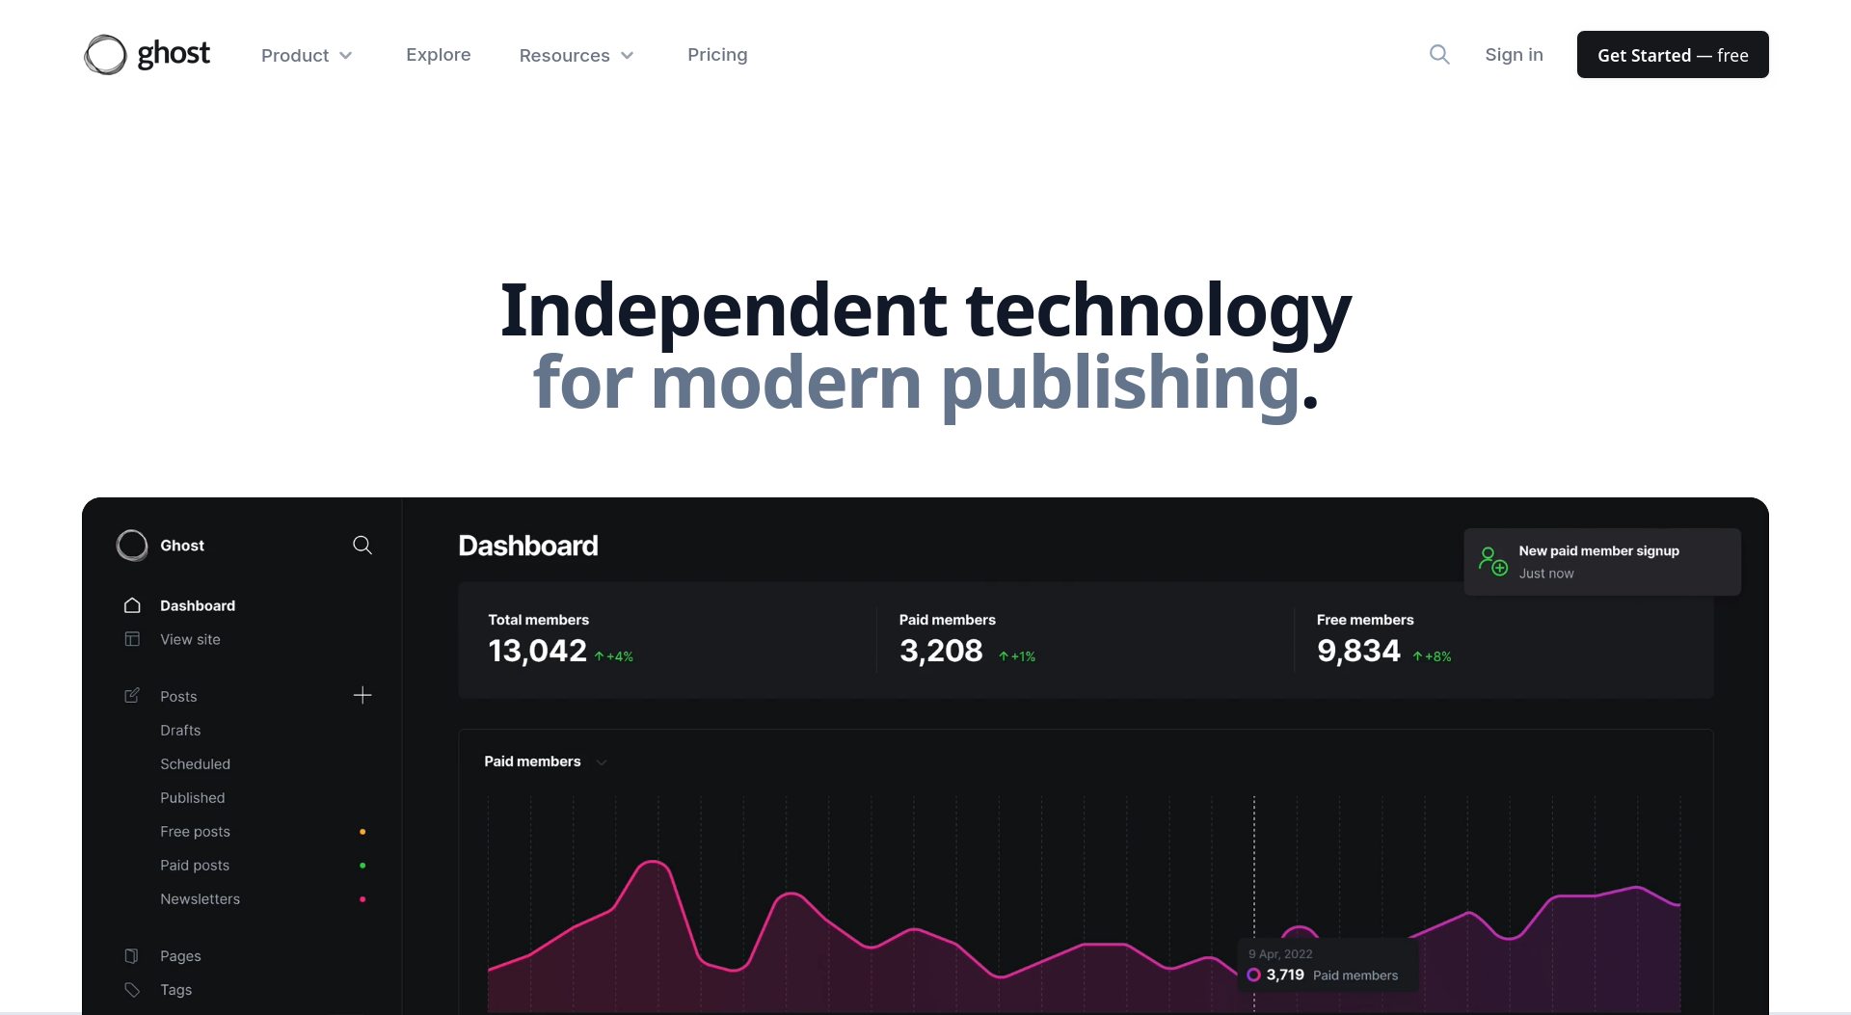The height and width of the screenshot is (1015, 1851).
Task: Click the Free members 9,834 stat
Action: (x=1384, y=640)
